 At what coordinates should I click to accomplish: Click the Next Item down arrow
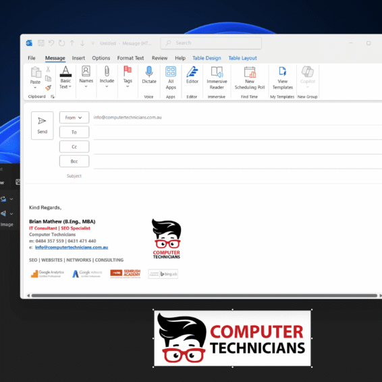[82, 43]
